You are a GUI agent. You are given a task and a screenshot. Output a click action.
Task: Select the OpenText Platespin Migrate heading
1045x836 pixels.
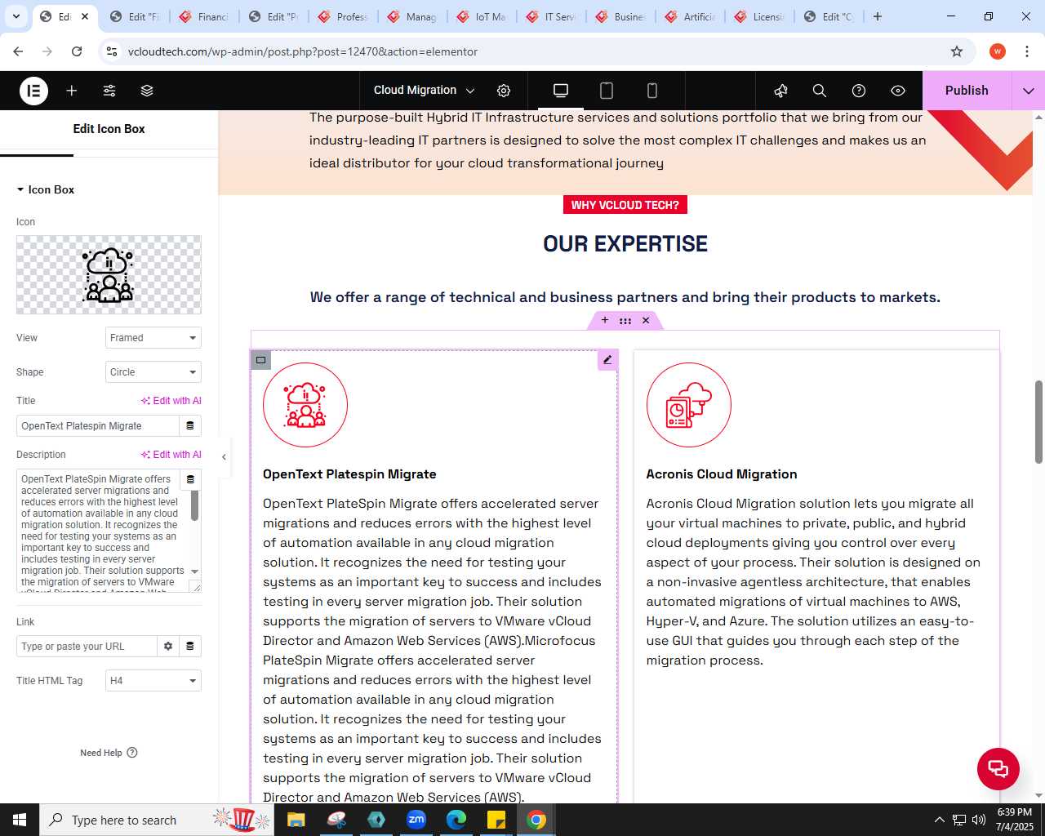349,474
